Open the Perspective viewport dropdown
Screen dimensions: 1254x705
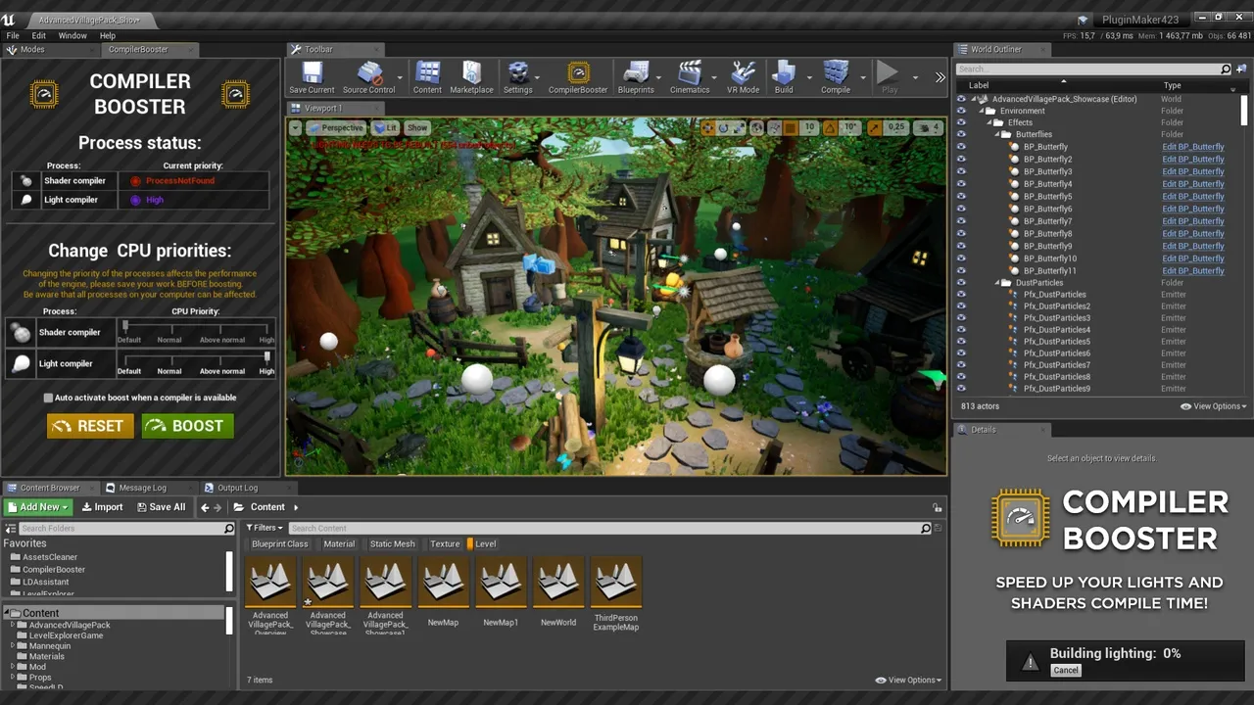tap(336, 128)
